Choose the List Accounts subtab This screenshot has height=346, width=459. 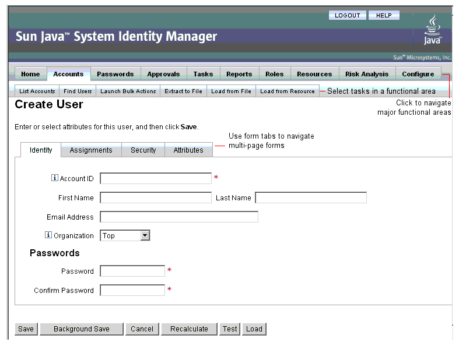click(37, 91)
